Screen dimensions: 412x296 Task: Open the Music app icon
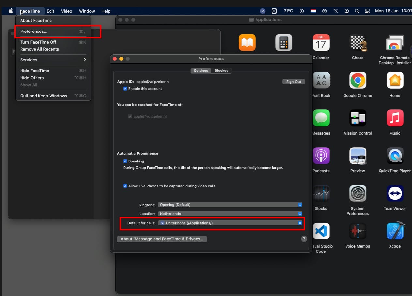point(395,118)
